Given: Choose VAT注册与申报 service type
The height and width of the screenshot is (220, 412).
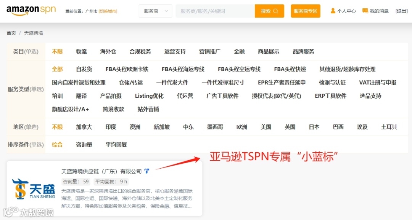Looking at the screenshot, I should (x=378, y=83).
